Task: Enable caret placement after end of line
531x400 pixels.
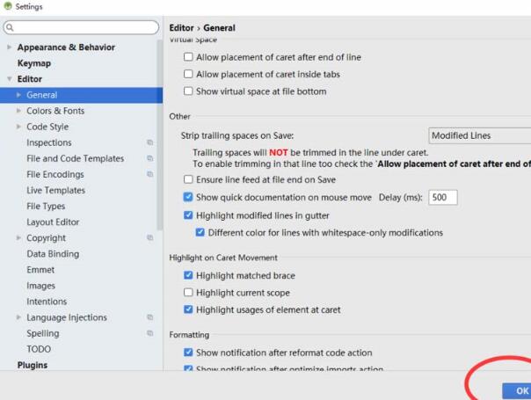Action: coord(188,57)
